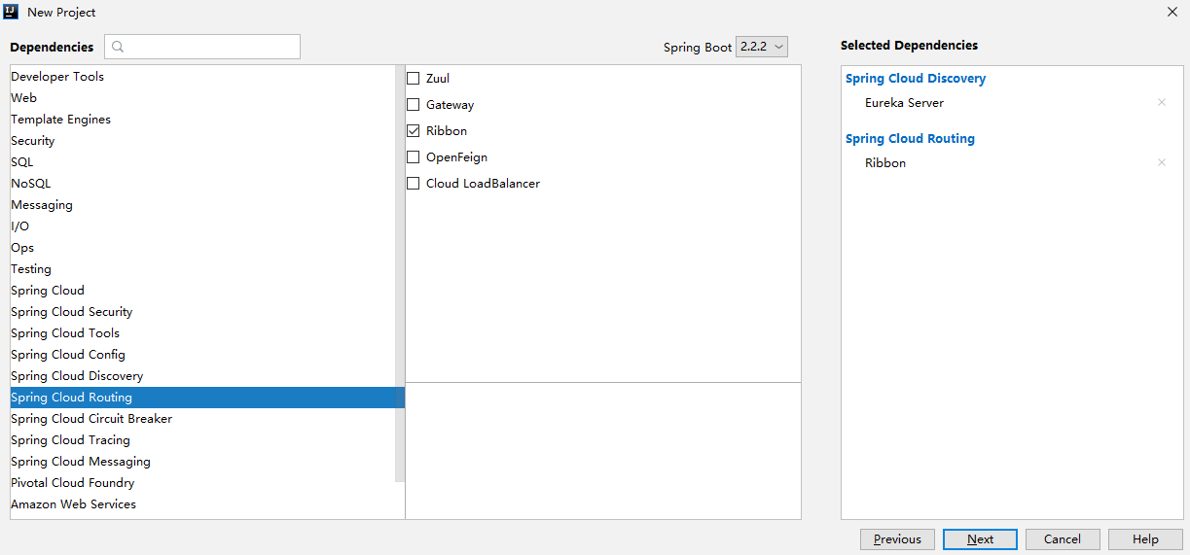Screen dimensions: 1190x555
Task: Click the search magnifier icon in Dependencies field
Action: click(x=118, y=47)
